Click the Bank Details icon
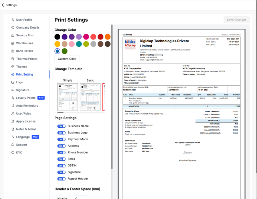Screen dimensions: 257x199 (13, 51)
